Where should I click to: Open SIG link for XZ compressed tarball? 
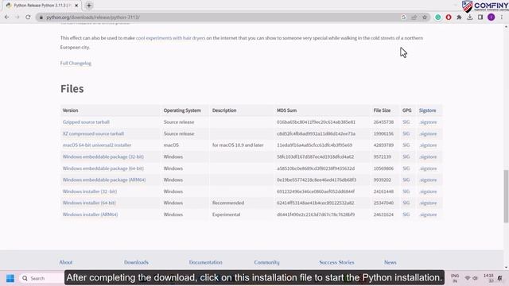406,133
